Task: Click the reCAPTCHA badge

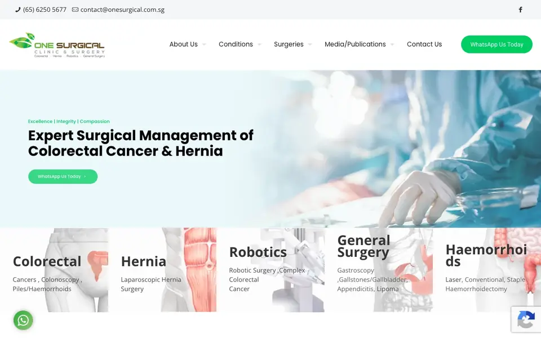Action: pyautogui.click(x=526, y=319)
